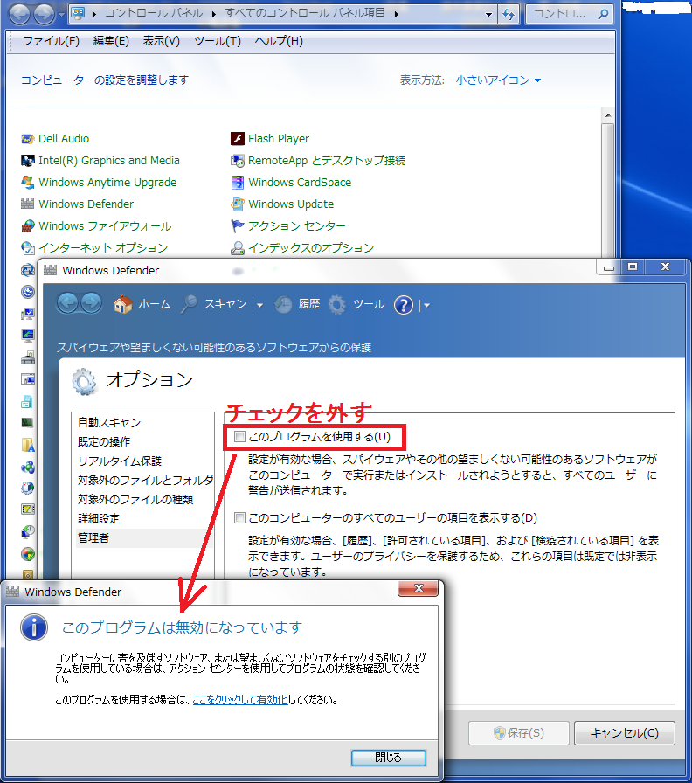
Task: Click the インターネット オプション icon
Action: tap(27, 247)
